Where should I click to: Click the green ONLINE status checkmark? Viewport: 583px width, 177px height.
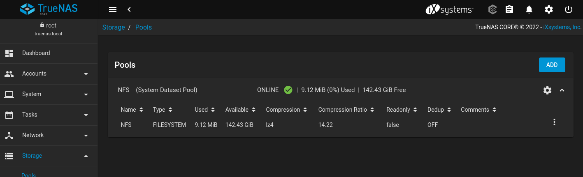coord(288,90)
